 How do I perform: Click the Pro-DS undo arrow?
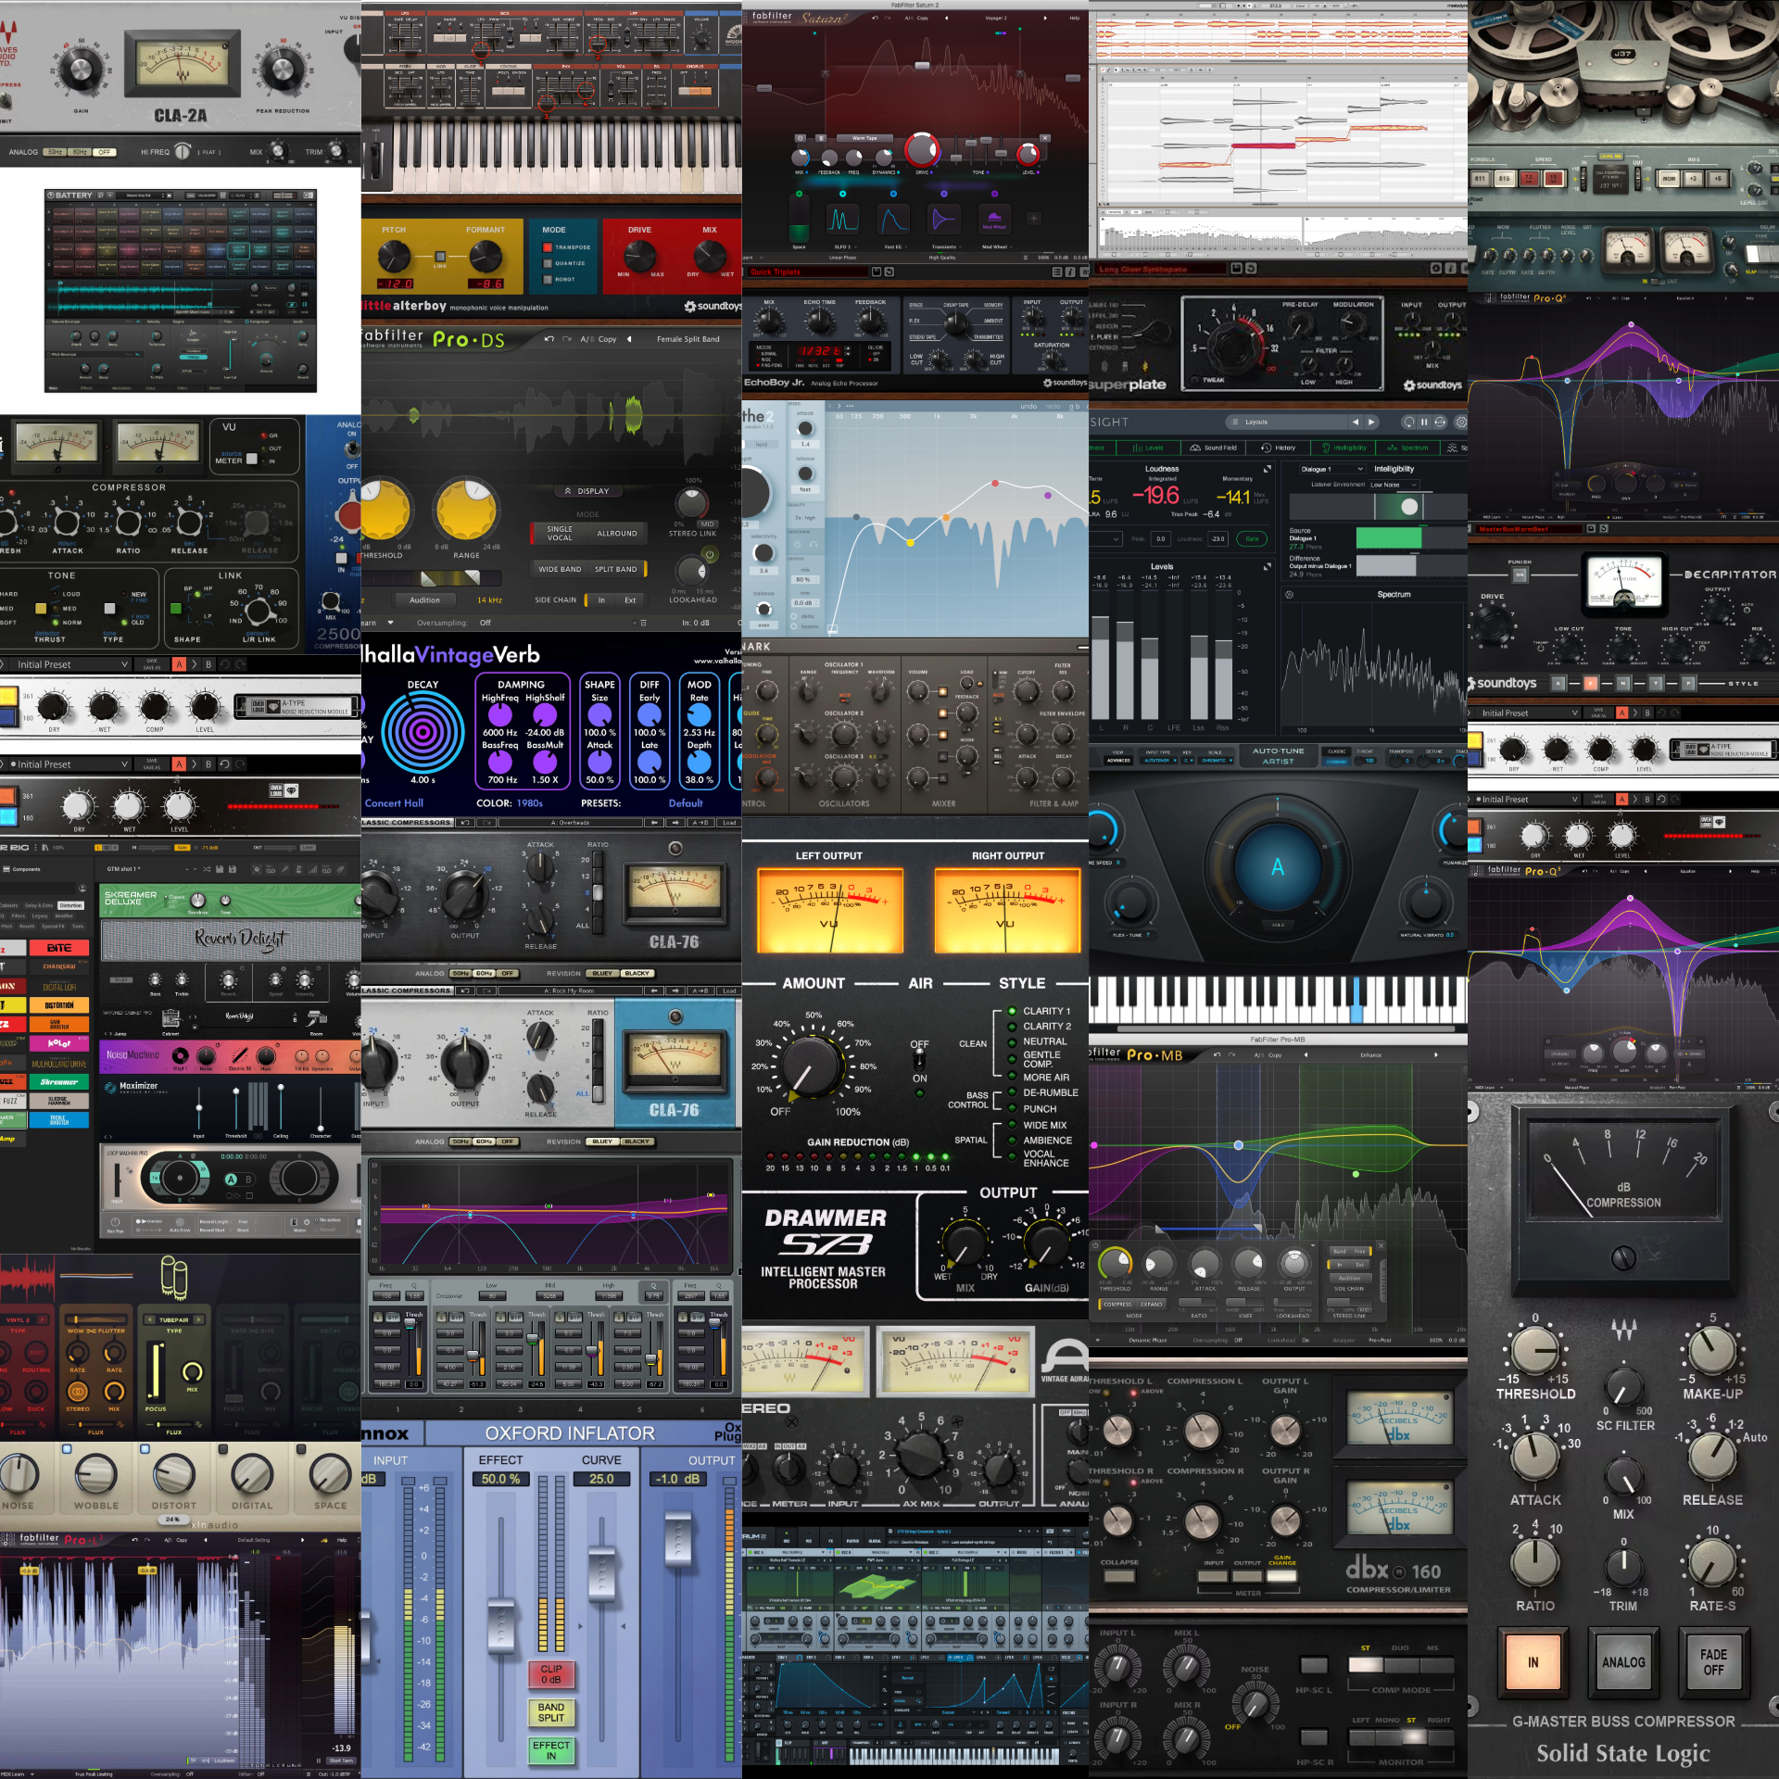click(x=549, y=339)
